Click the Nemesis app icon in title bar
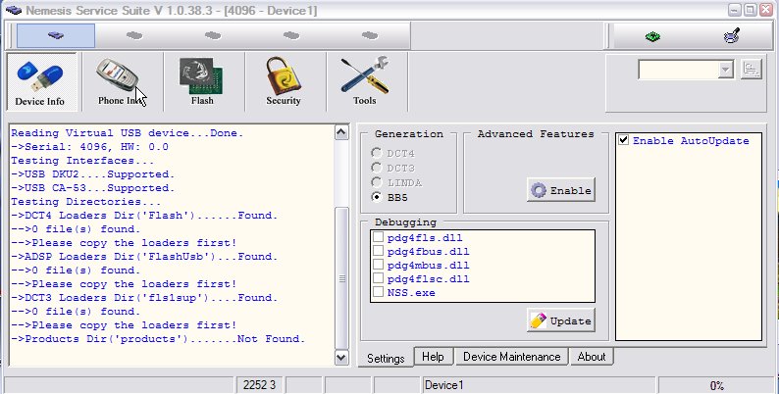The image size is (779, 394). point(13,10)
